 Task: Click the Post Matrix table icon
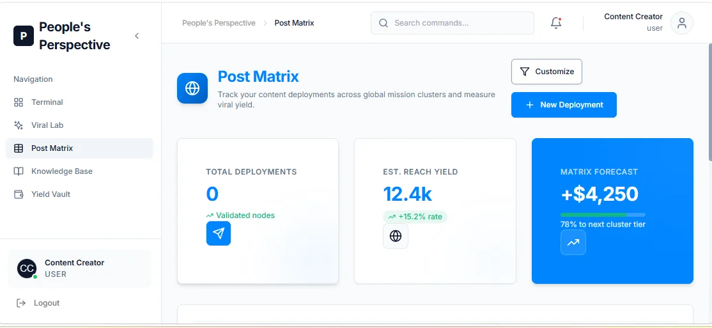(x=19, y=148)
